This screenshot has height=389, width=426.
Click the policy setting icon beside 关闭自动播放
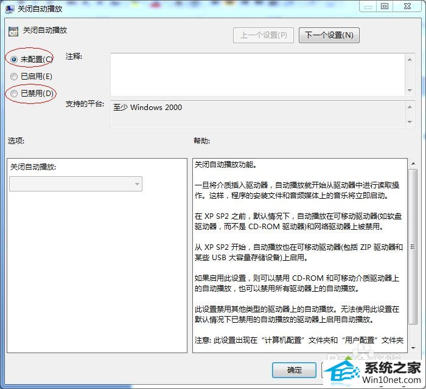[13, 31]
